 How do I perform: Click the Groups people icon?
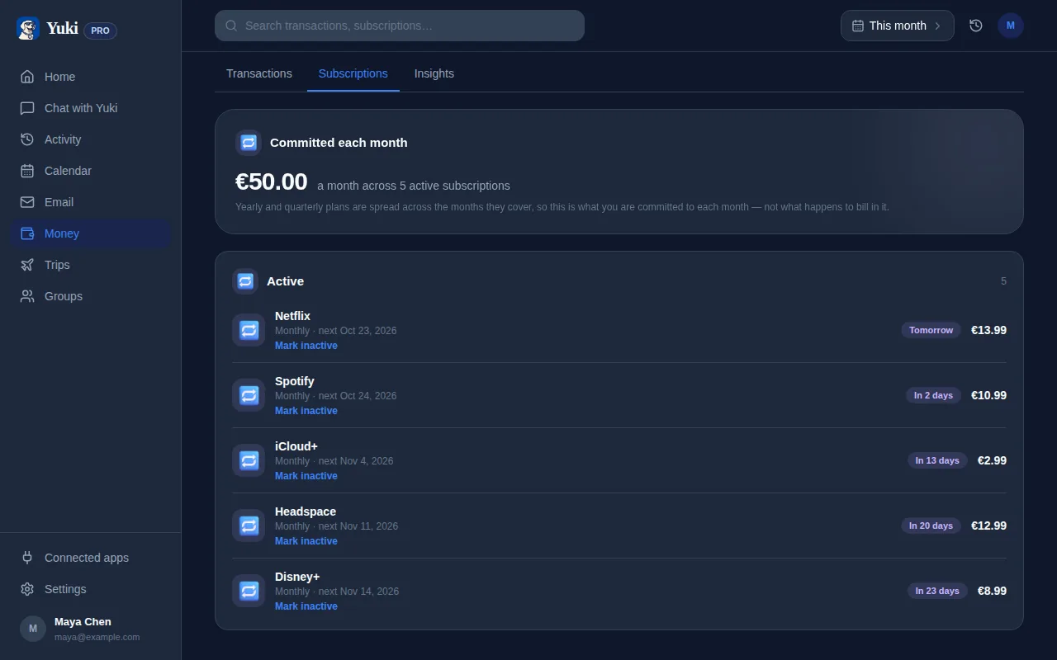[27, 296]
